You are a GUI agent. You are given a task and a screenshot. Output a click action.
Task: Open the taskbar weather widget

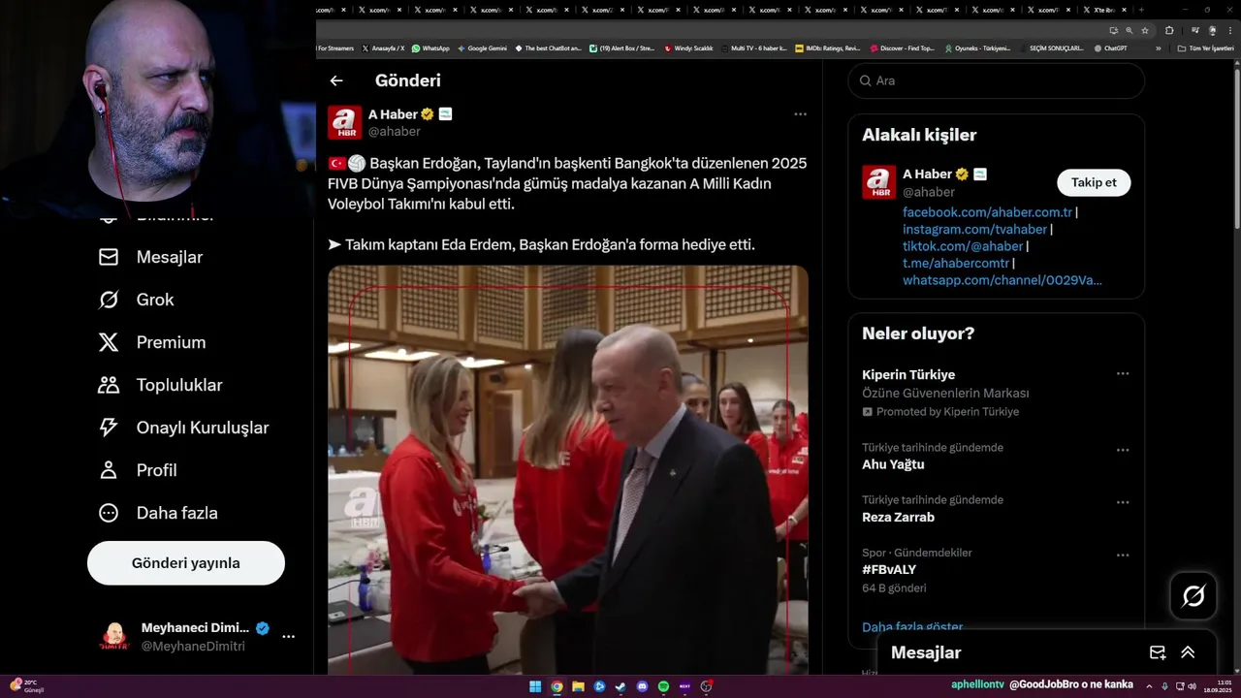point(27,686)
